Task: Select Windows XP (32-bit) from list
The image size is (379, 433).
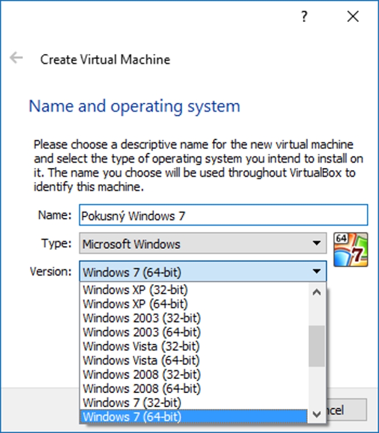Action: tap(135, 290)
